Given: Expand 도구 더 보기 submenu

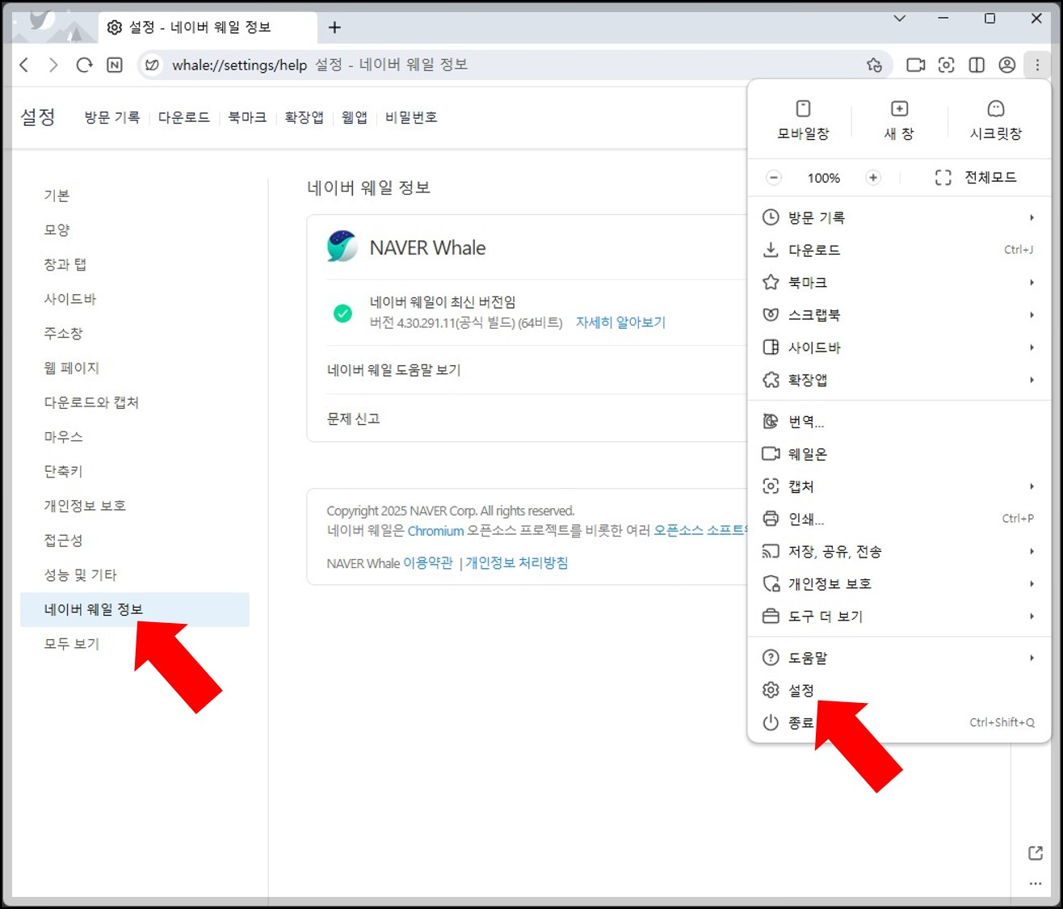Looking at the screenshot, I should [x=899, y=616].
